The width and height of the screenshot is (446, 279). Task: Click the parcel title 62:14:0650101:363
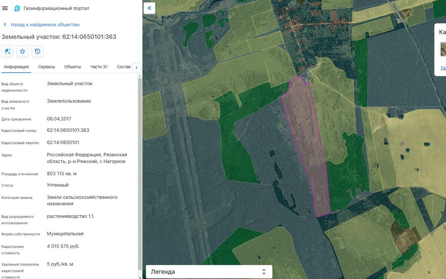click(x=59, y=37)
